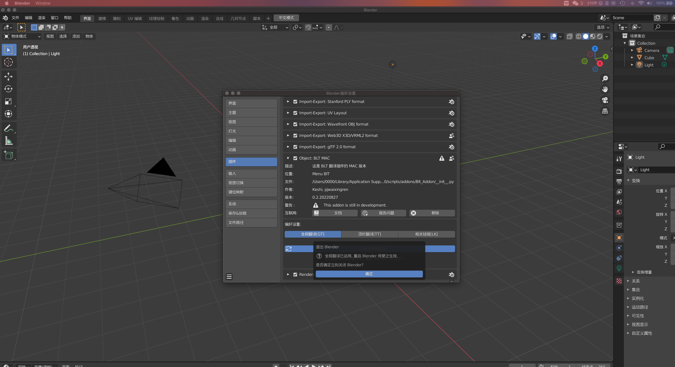Viewport: 675px width, 367px height.
Task: Collapse the Object: BLT MAC addon panel
Action: point(288,158)
